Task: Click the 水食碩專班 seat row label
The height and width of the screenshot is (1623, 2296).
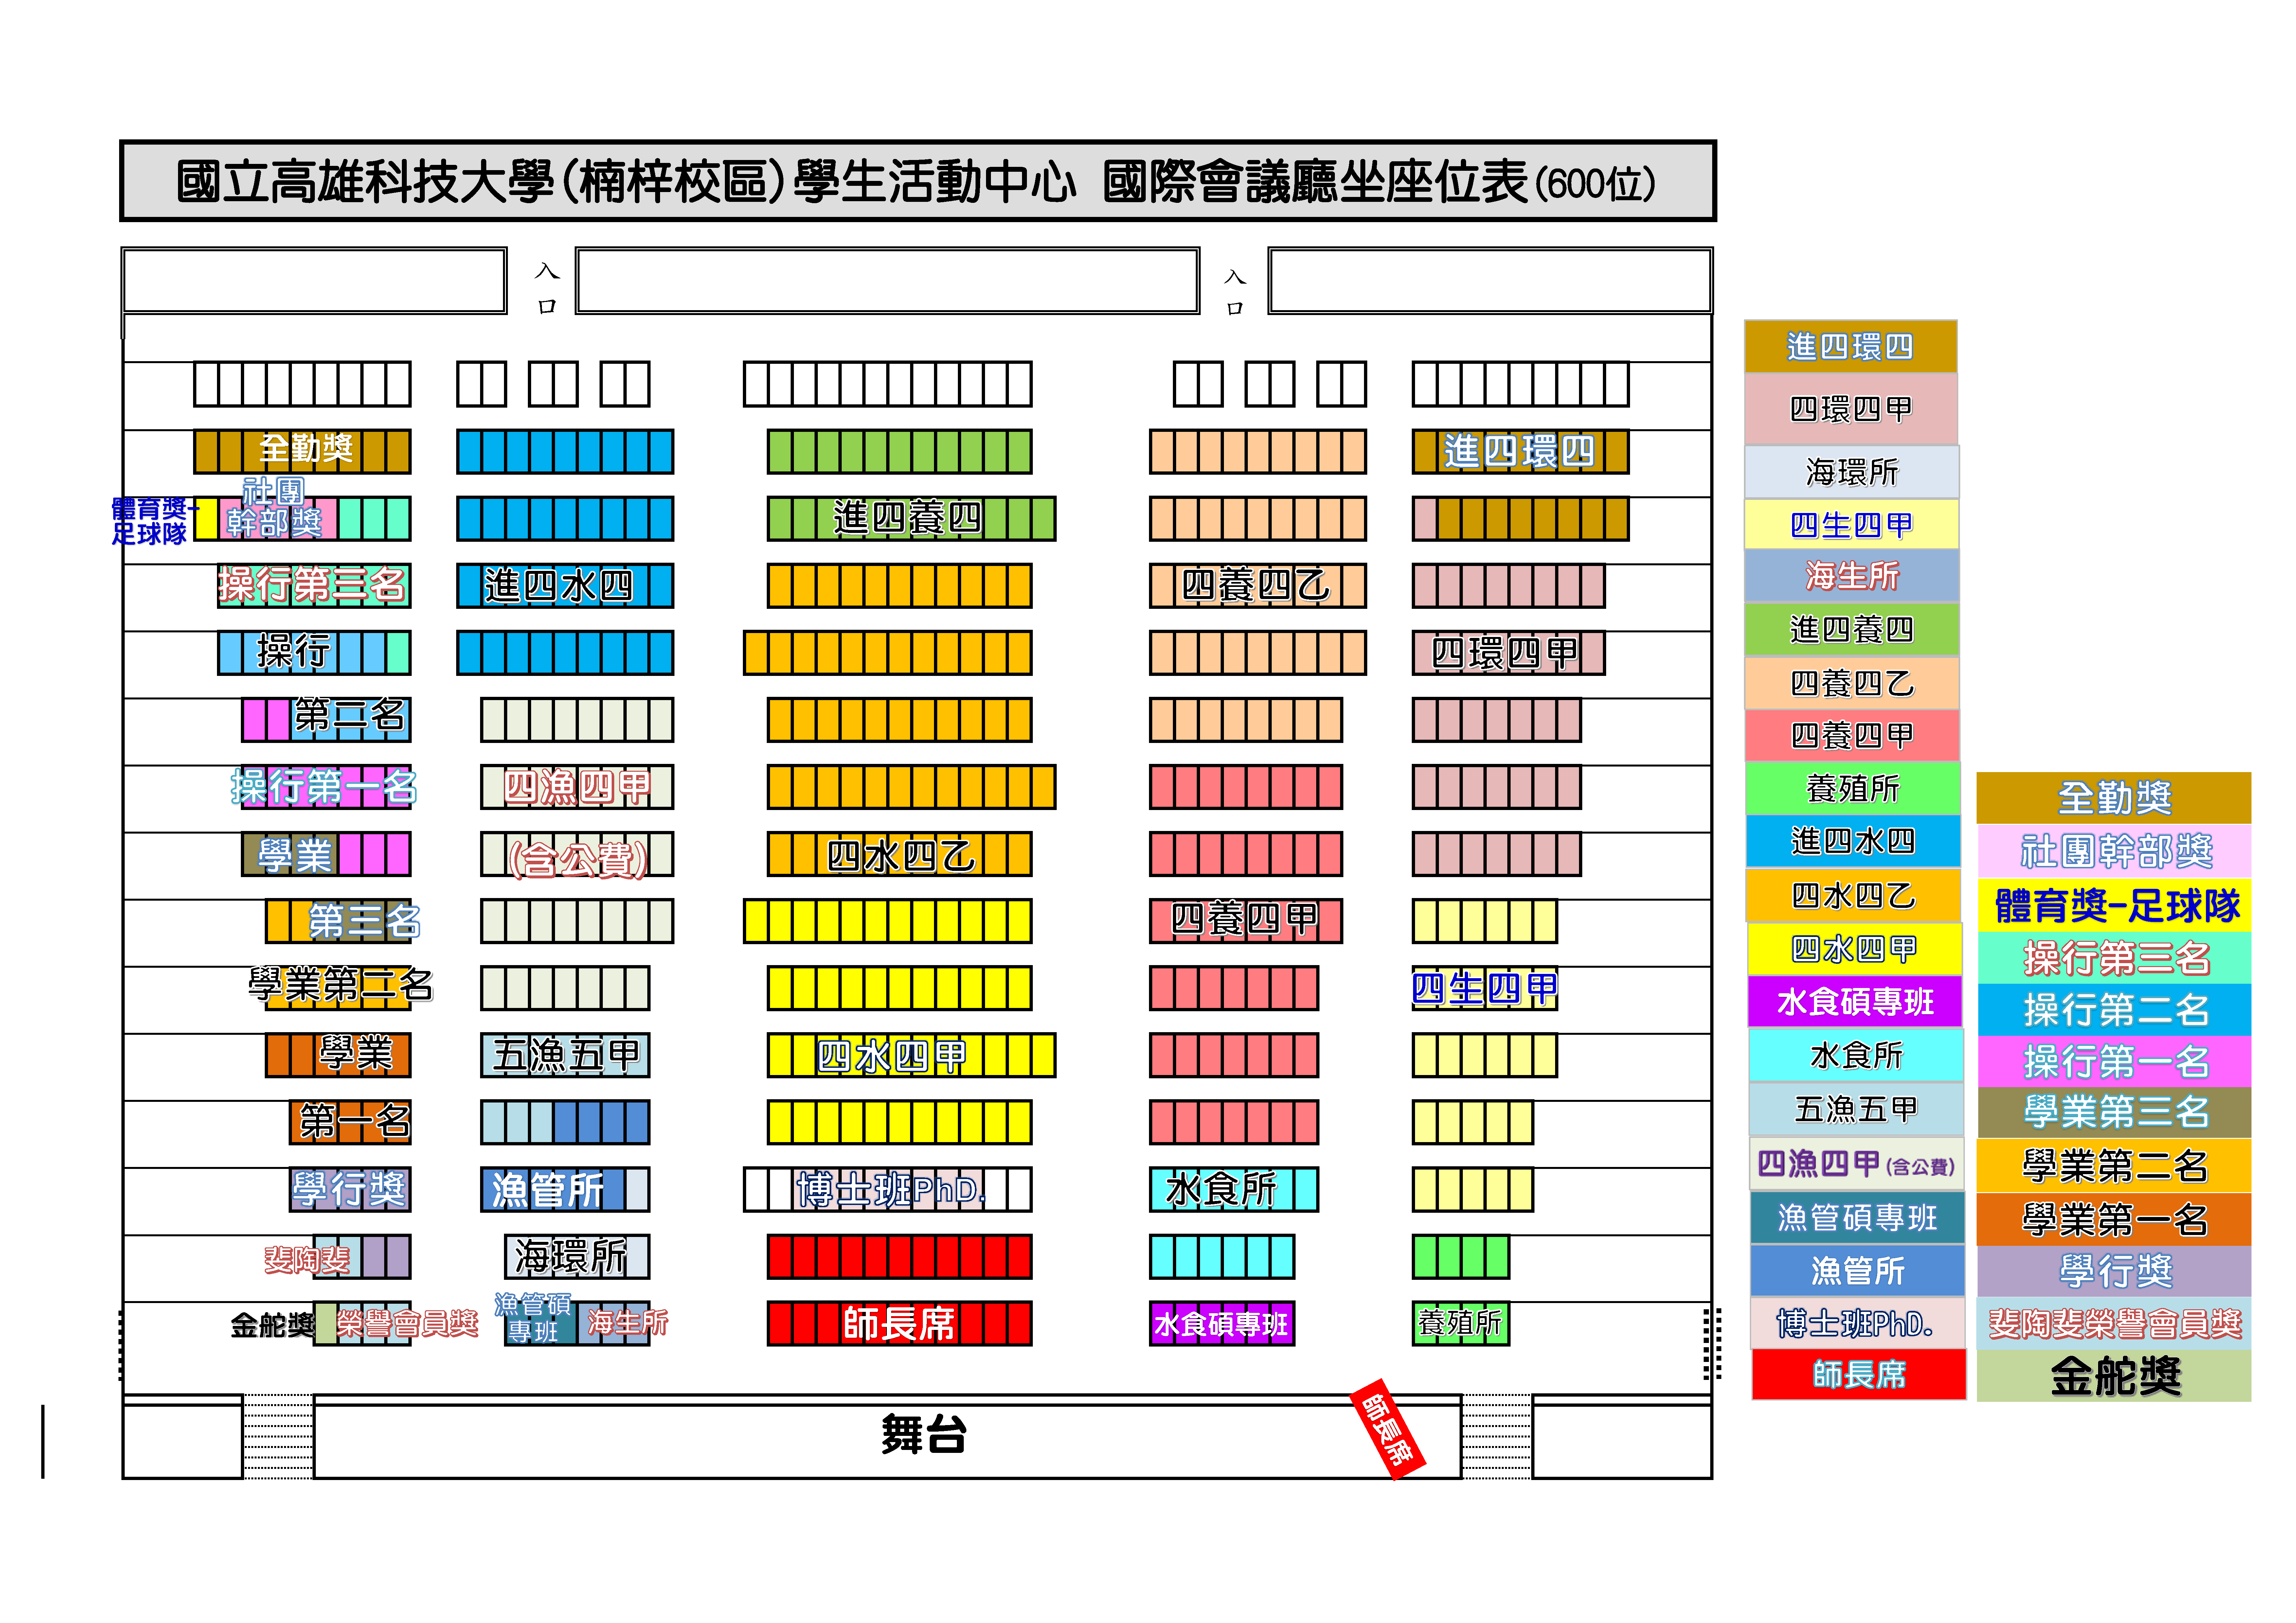Action: click(1221, 1324)
